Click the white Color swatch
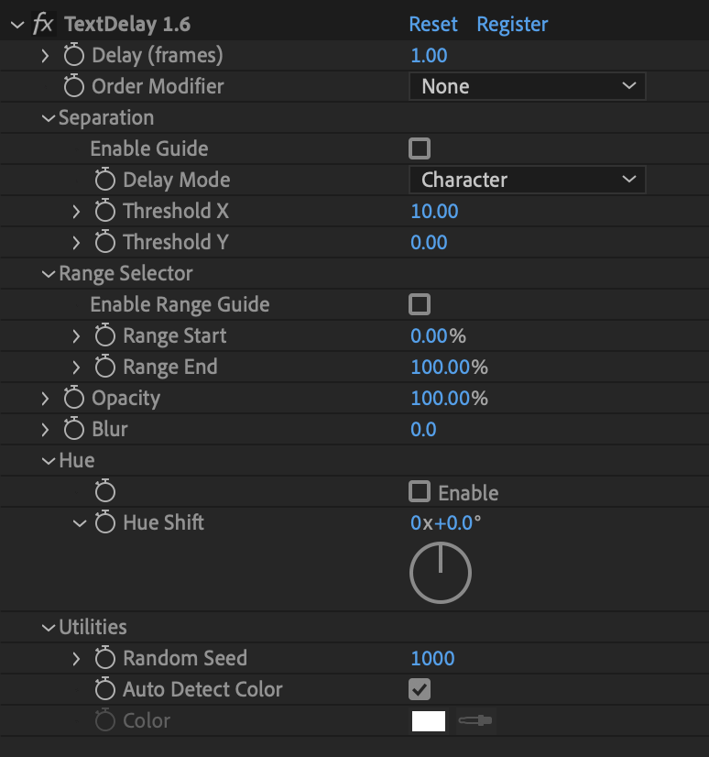 pos(429,721)
